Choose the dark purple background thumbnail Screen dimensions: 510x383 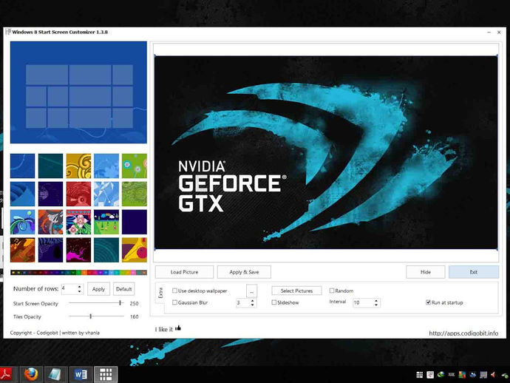[50, 194]
